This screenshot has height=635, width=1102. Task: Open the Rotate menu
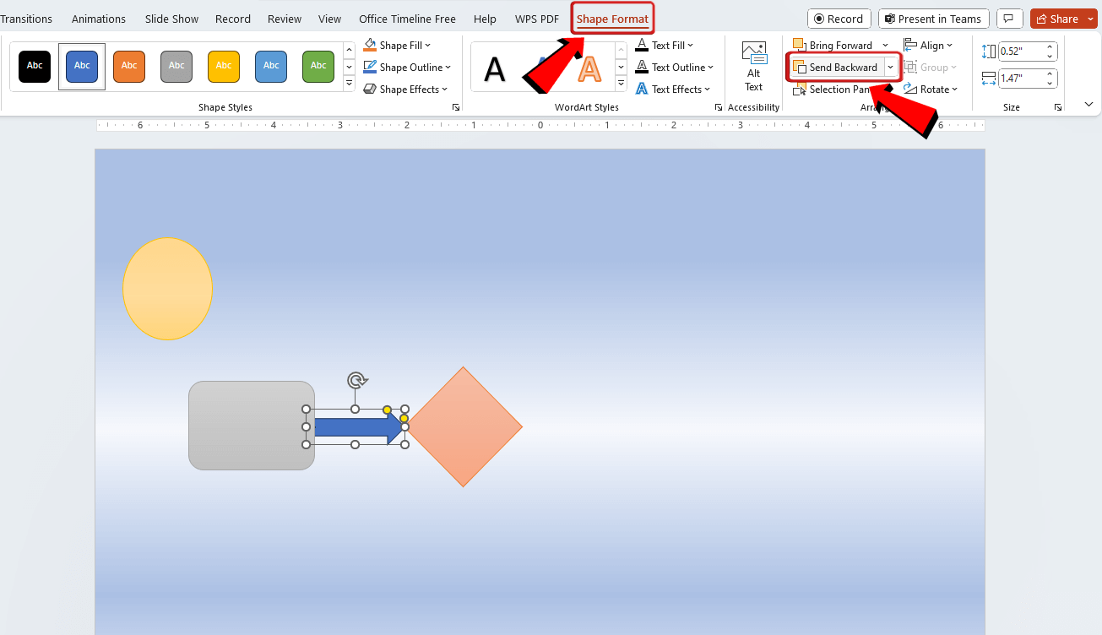(931, 89)
